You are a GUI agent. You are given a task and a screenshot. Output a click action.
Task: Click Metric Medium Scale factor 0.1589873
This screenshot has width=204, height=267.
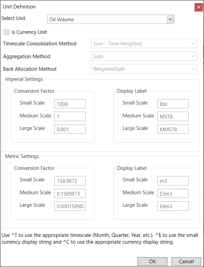(70, 194)
